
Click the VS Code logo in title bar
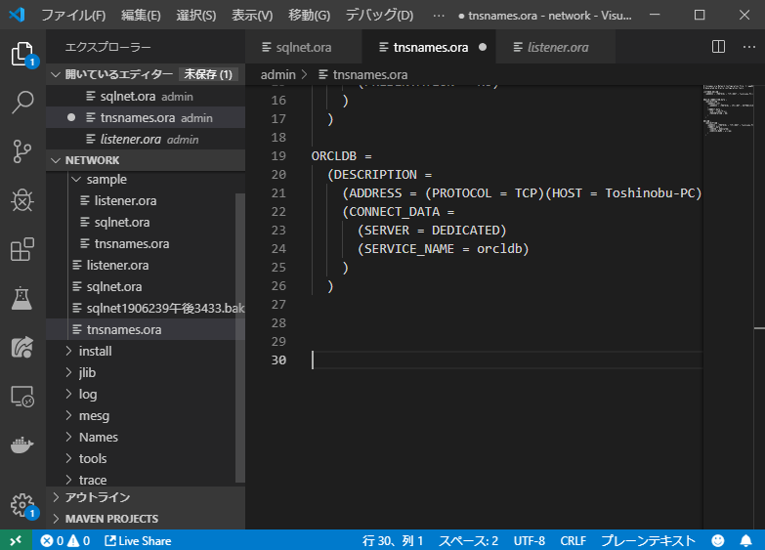(17, 15)
